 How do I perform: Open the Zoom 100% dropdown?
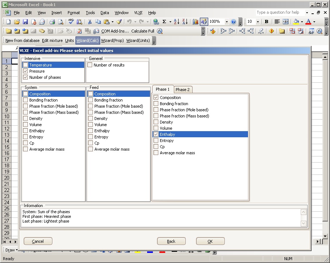[x=227, y=22]
